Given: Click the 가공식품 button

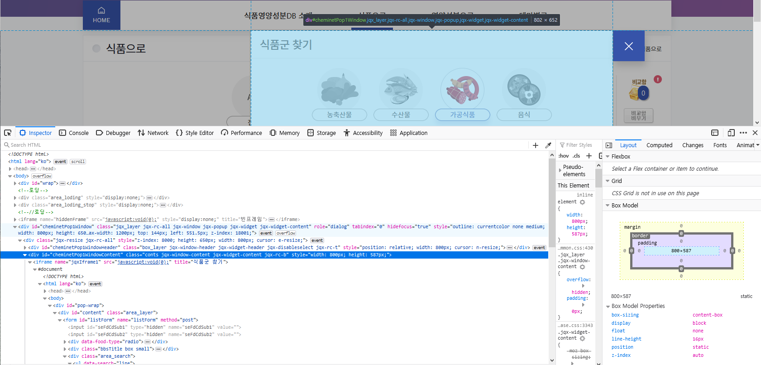Looking at the screenshot, I should pos(463,115).
